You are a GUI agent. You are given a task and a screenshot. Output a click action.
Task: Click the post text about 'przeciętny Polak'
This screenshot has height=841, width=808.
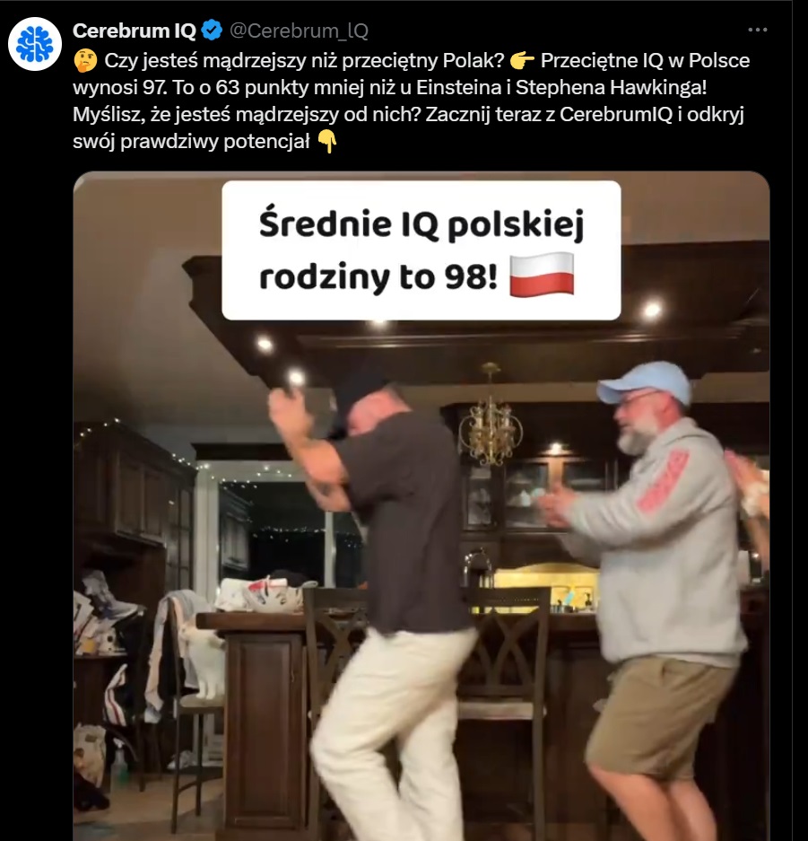tap(305, 61)
